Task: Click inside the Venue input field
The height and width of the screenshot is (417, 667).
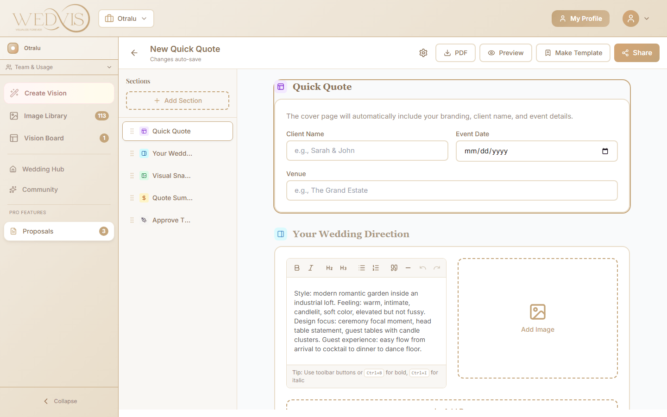Action: pyautogui.click(x=452, y=190)
